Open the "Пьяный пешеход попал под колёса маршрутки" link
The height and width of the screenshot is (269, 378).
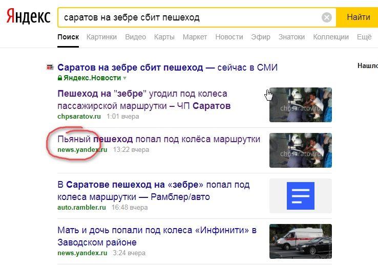point(159,139)
